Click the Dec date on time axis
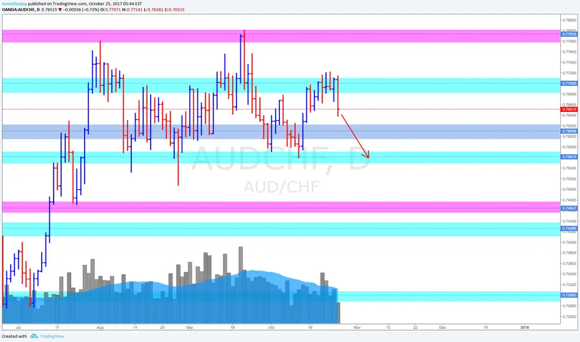The height and width of the screenshot is (342, 580). pos(442,328)
